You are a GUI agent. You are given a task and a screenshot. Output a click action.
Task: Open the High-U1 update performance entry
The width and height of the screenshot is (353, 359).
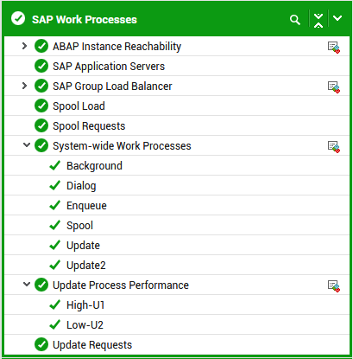coord(85,305)
